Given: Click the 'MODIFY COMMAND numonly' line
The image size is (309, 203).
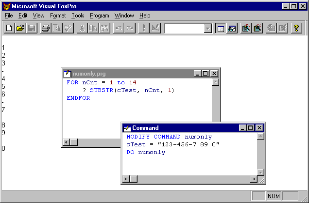Looking at the screenshot, I should click(x=169, y=137).
